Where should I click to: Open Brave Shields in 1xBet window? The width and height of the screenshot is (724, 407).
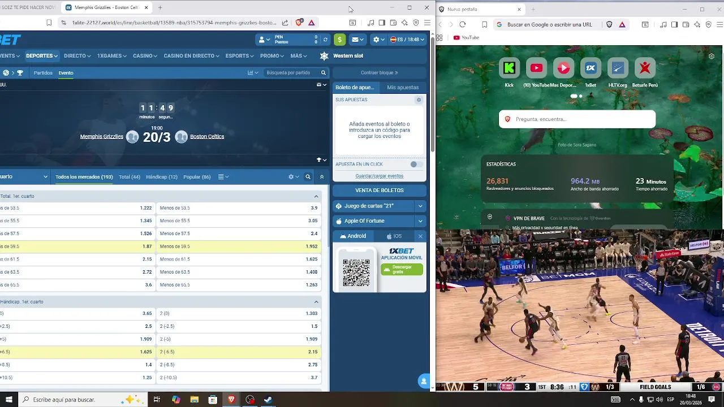tap(300, 23)
